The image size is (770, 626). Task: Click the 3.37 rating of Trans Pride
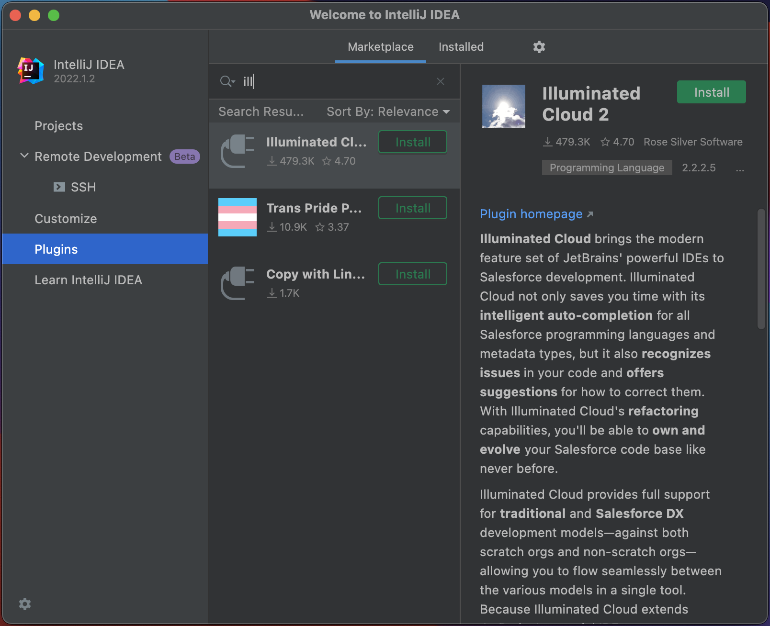tap(332, 227)
